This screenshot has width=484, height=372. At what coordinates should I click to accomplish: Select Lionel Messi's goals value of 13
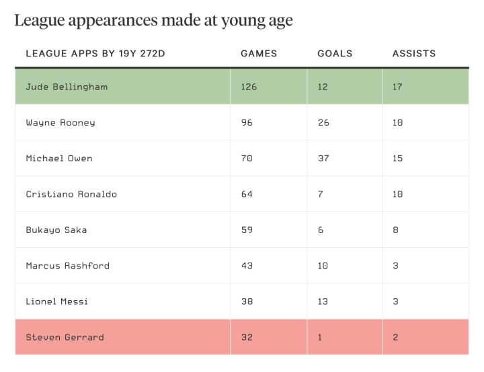(x=323, y=301)
